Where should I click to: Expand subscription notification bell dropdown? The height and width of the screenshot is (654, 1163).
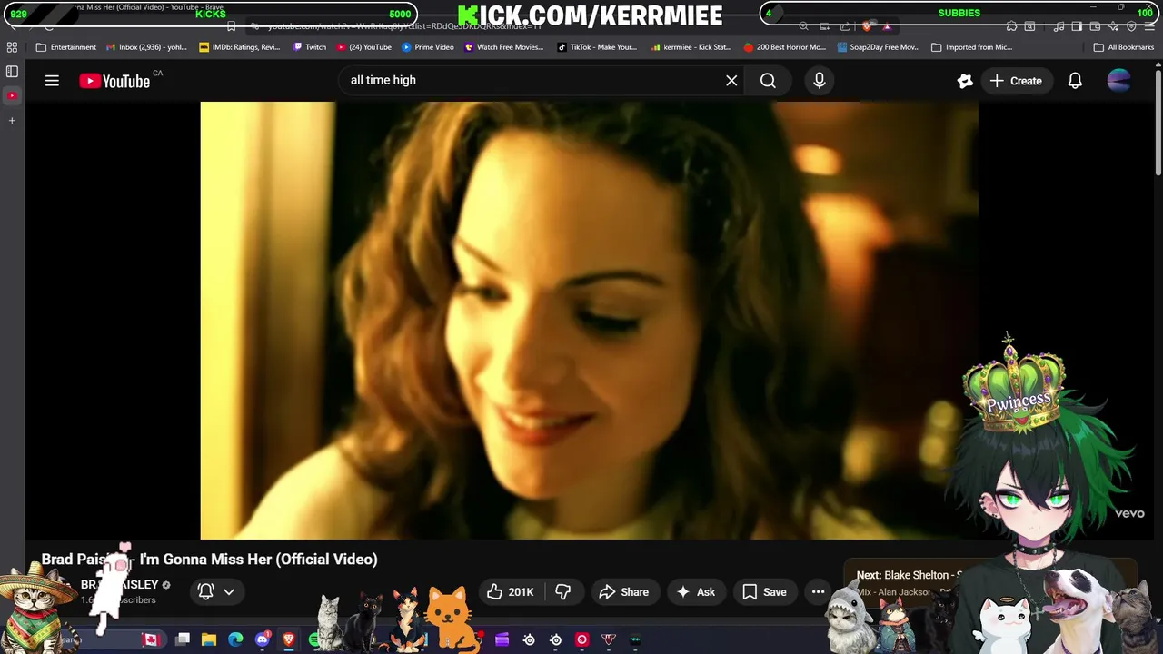tap(216, 591)
